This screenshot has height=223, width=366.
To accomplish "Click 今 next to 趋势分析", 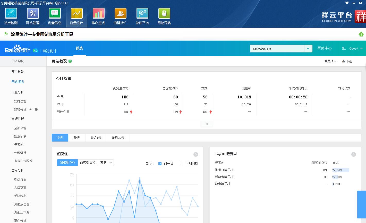I will tap(30, 110).
